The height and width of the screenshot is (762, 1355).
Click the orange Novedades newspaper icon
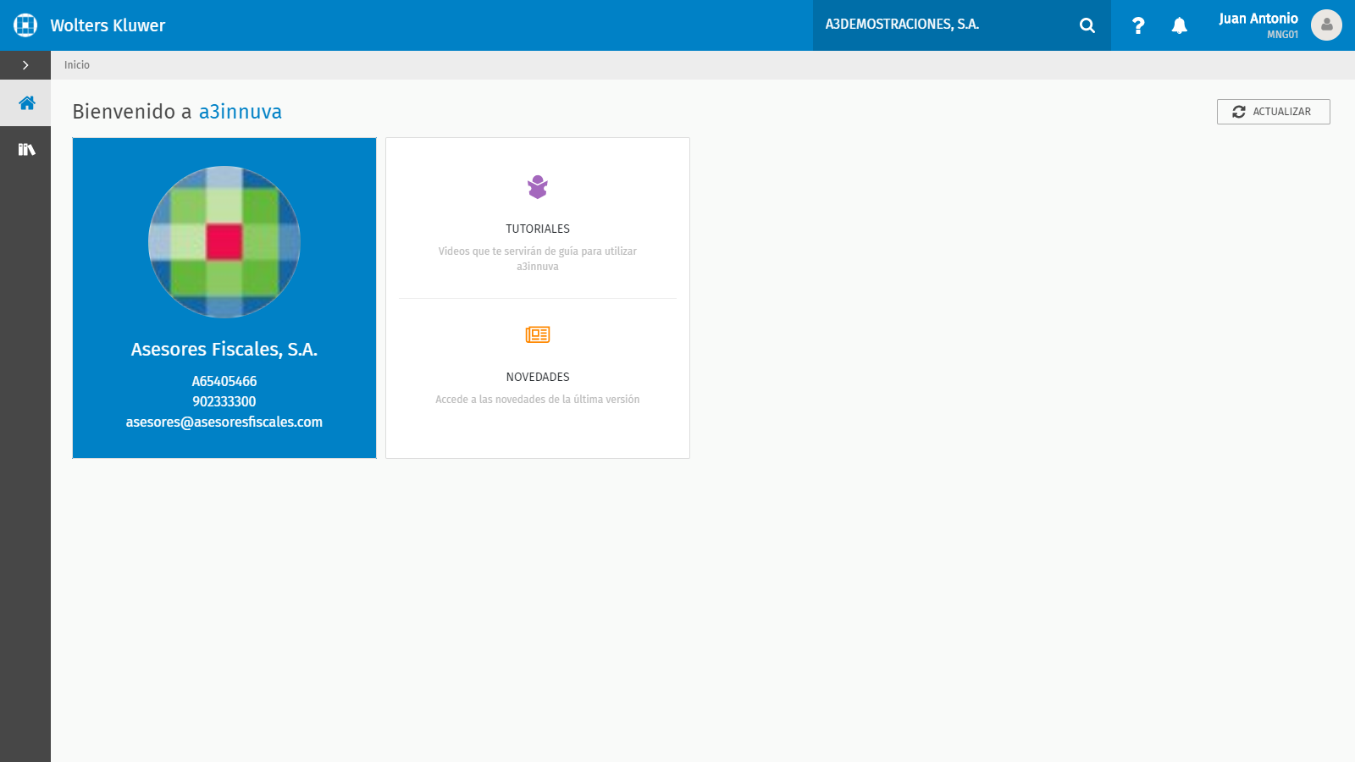click(538, 334)
